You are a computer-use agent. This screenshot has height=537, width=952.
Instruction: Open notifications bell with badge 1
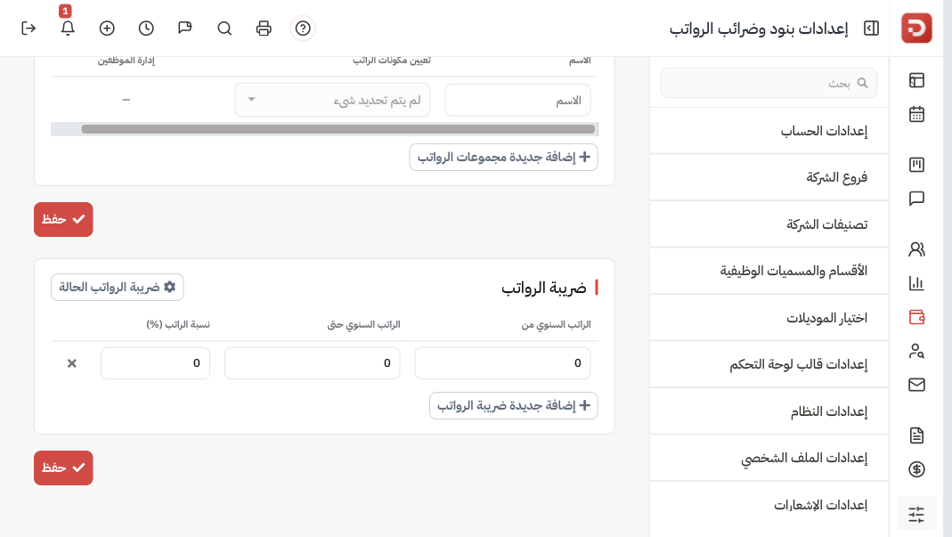coord(68,28)
